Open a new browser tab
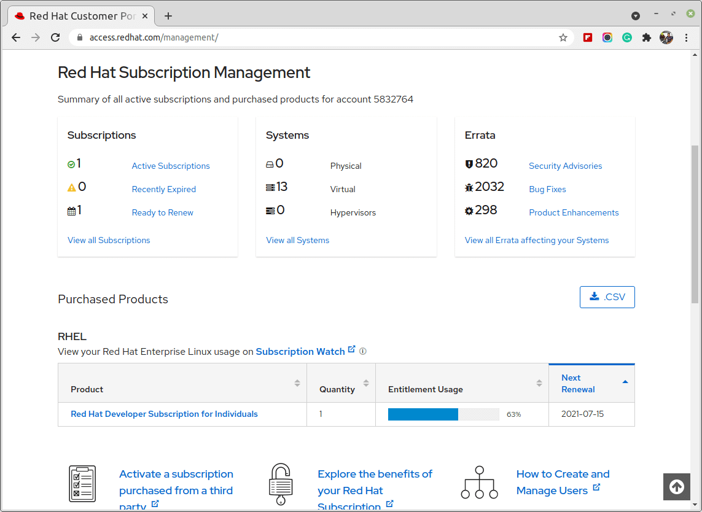 (168, 16)
